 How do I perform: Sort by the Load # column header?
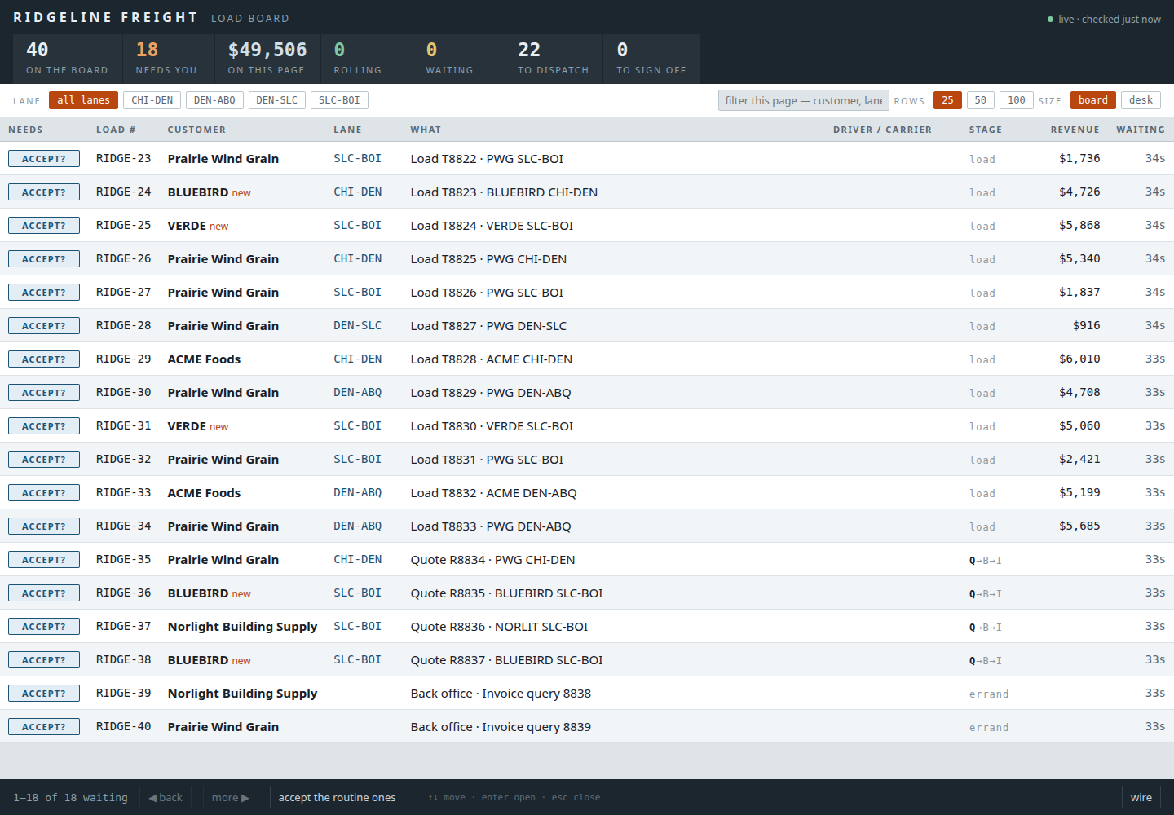pos(116,130)
